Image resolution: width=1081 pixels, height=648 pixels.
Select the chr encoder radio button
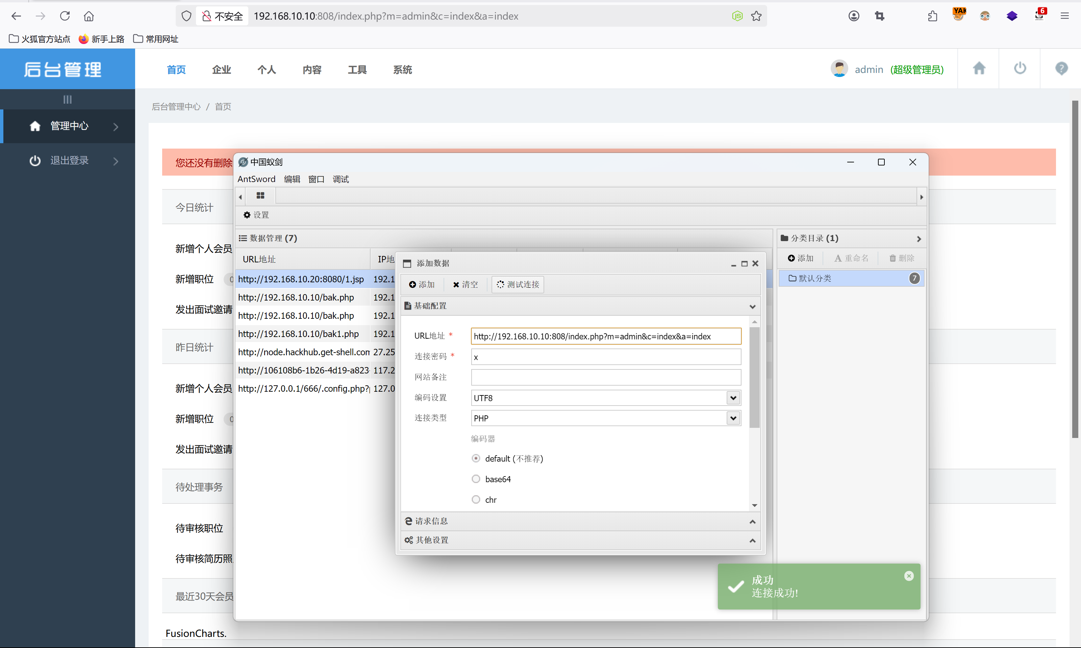[x=476, y=499]
